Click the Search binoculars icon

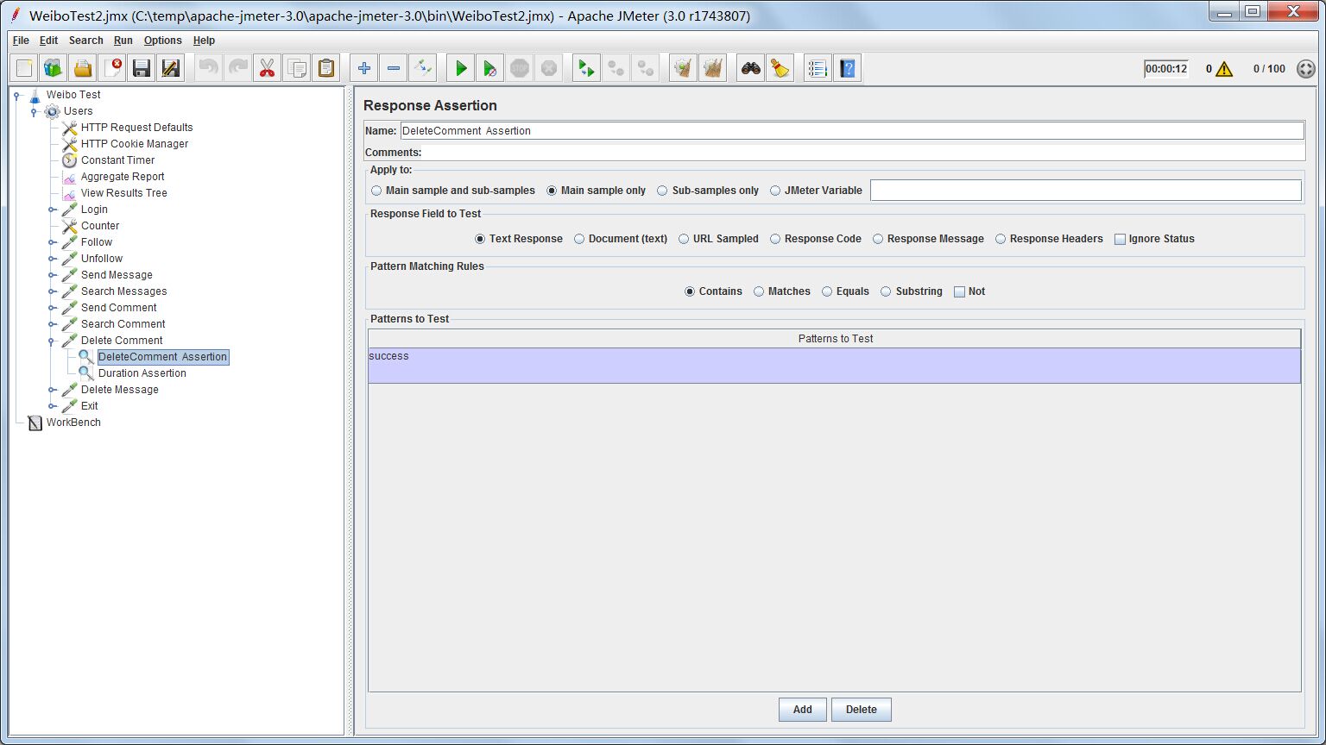tap(751, 68)
